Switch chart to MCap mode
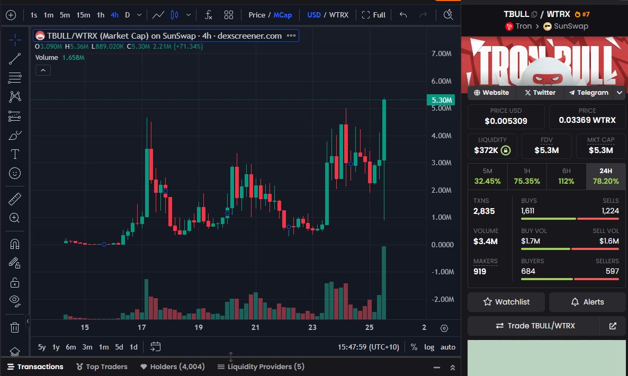Screen dimensions: 628x376 coord(283,15)
